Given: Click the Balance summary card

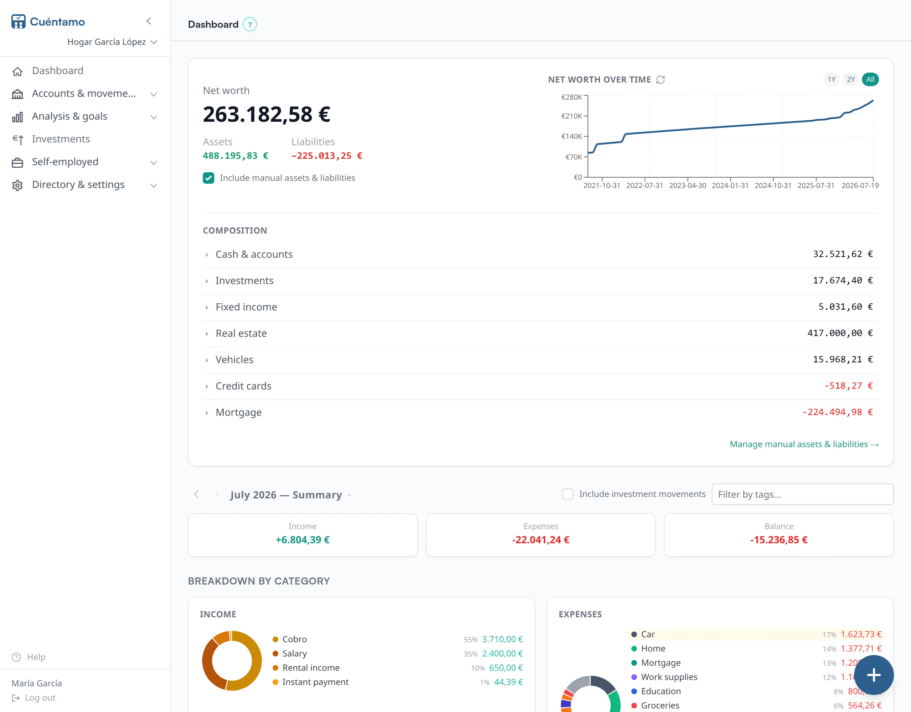Looking at the screenshot, I should point(778,535).
